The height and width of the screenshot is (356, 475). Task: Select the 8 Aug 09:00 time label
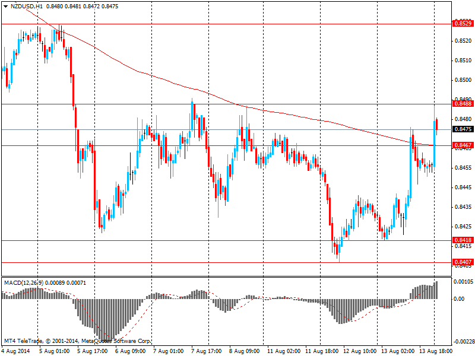(244, 351)
